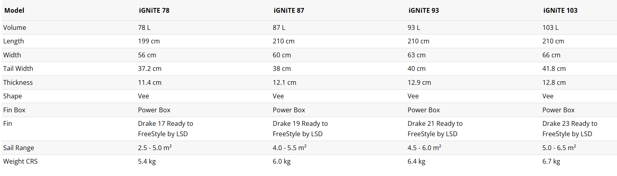Click the Drake 23 fin cell
617x176 pixels.
tap(569, 129)
